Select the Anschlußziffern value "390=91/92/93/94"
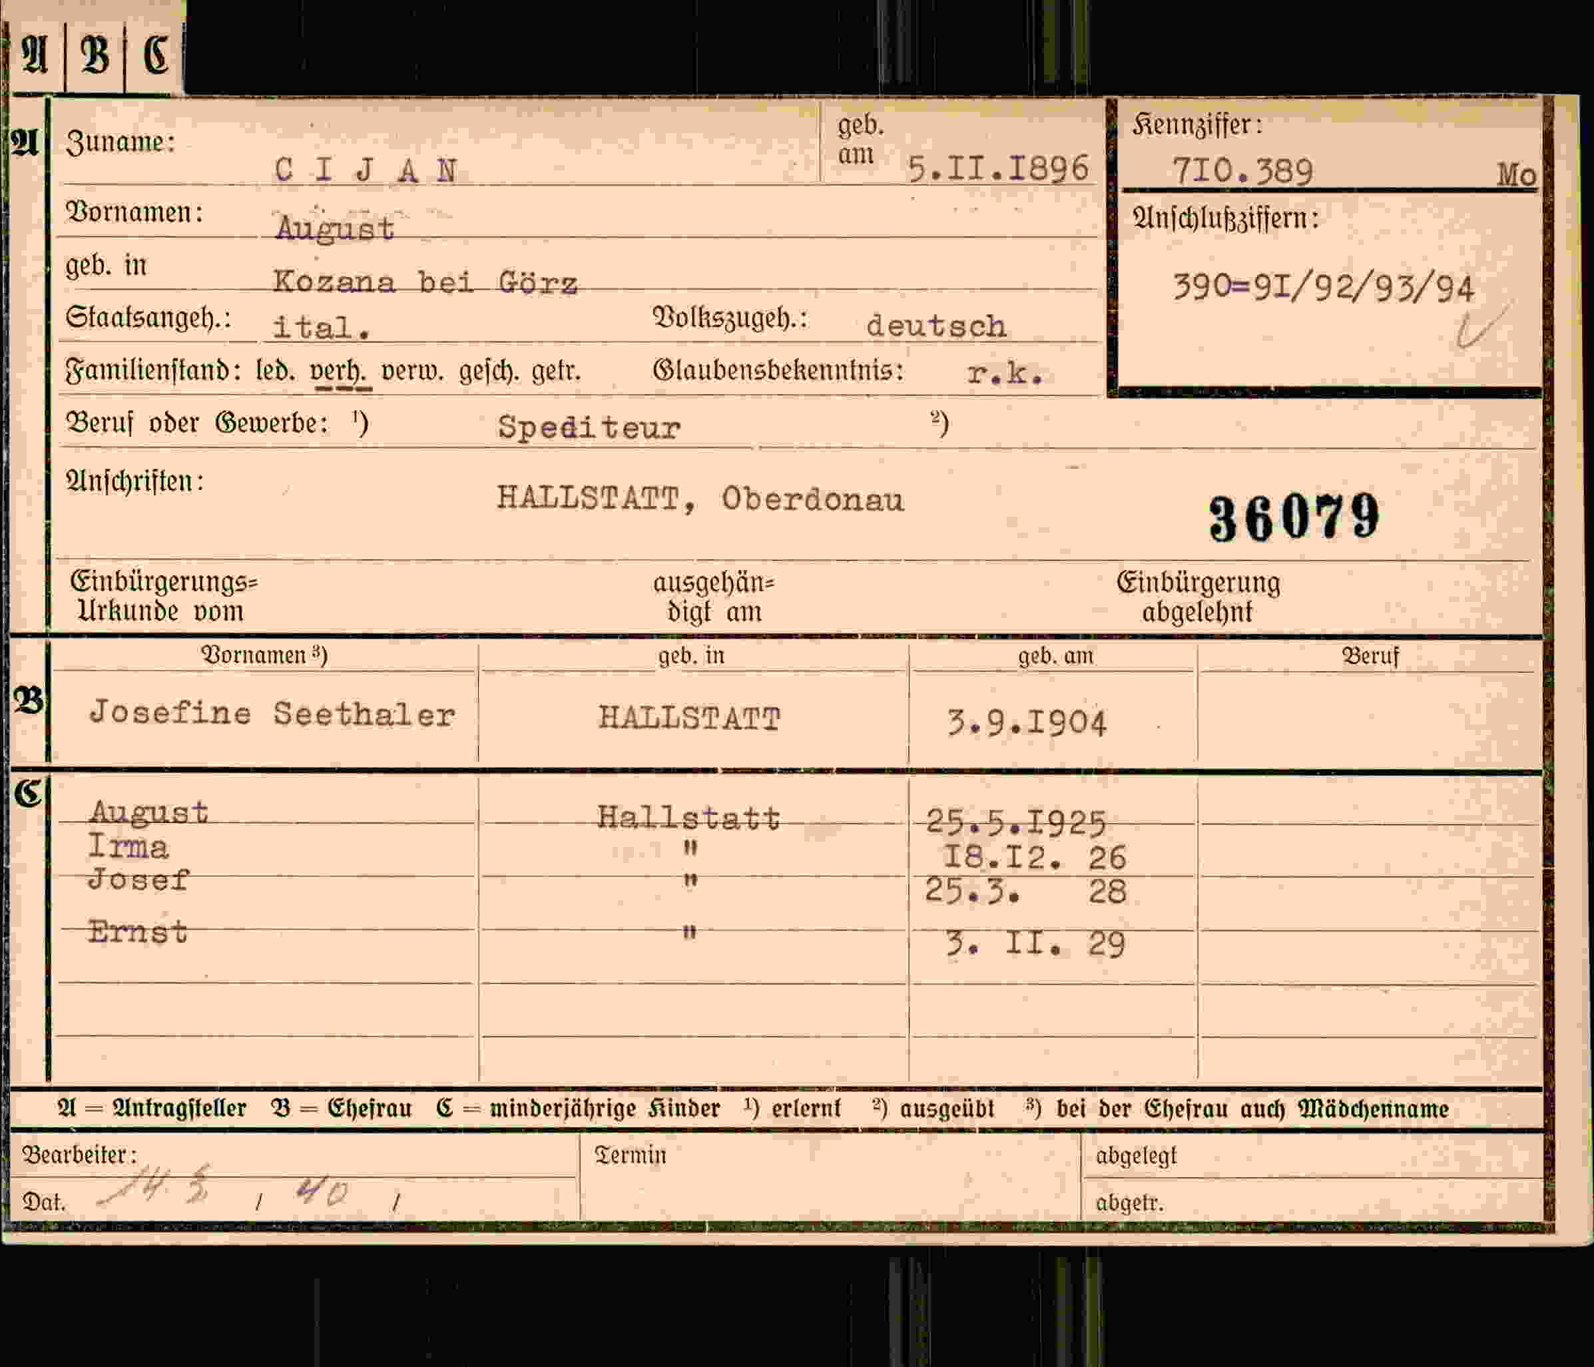The width and height of the screenshot is (1594, 1367). 1323,288
